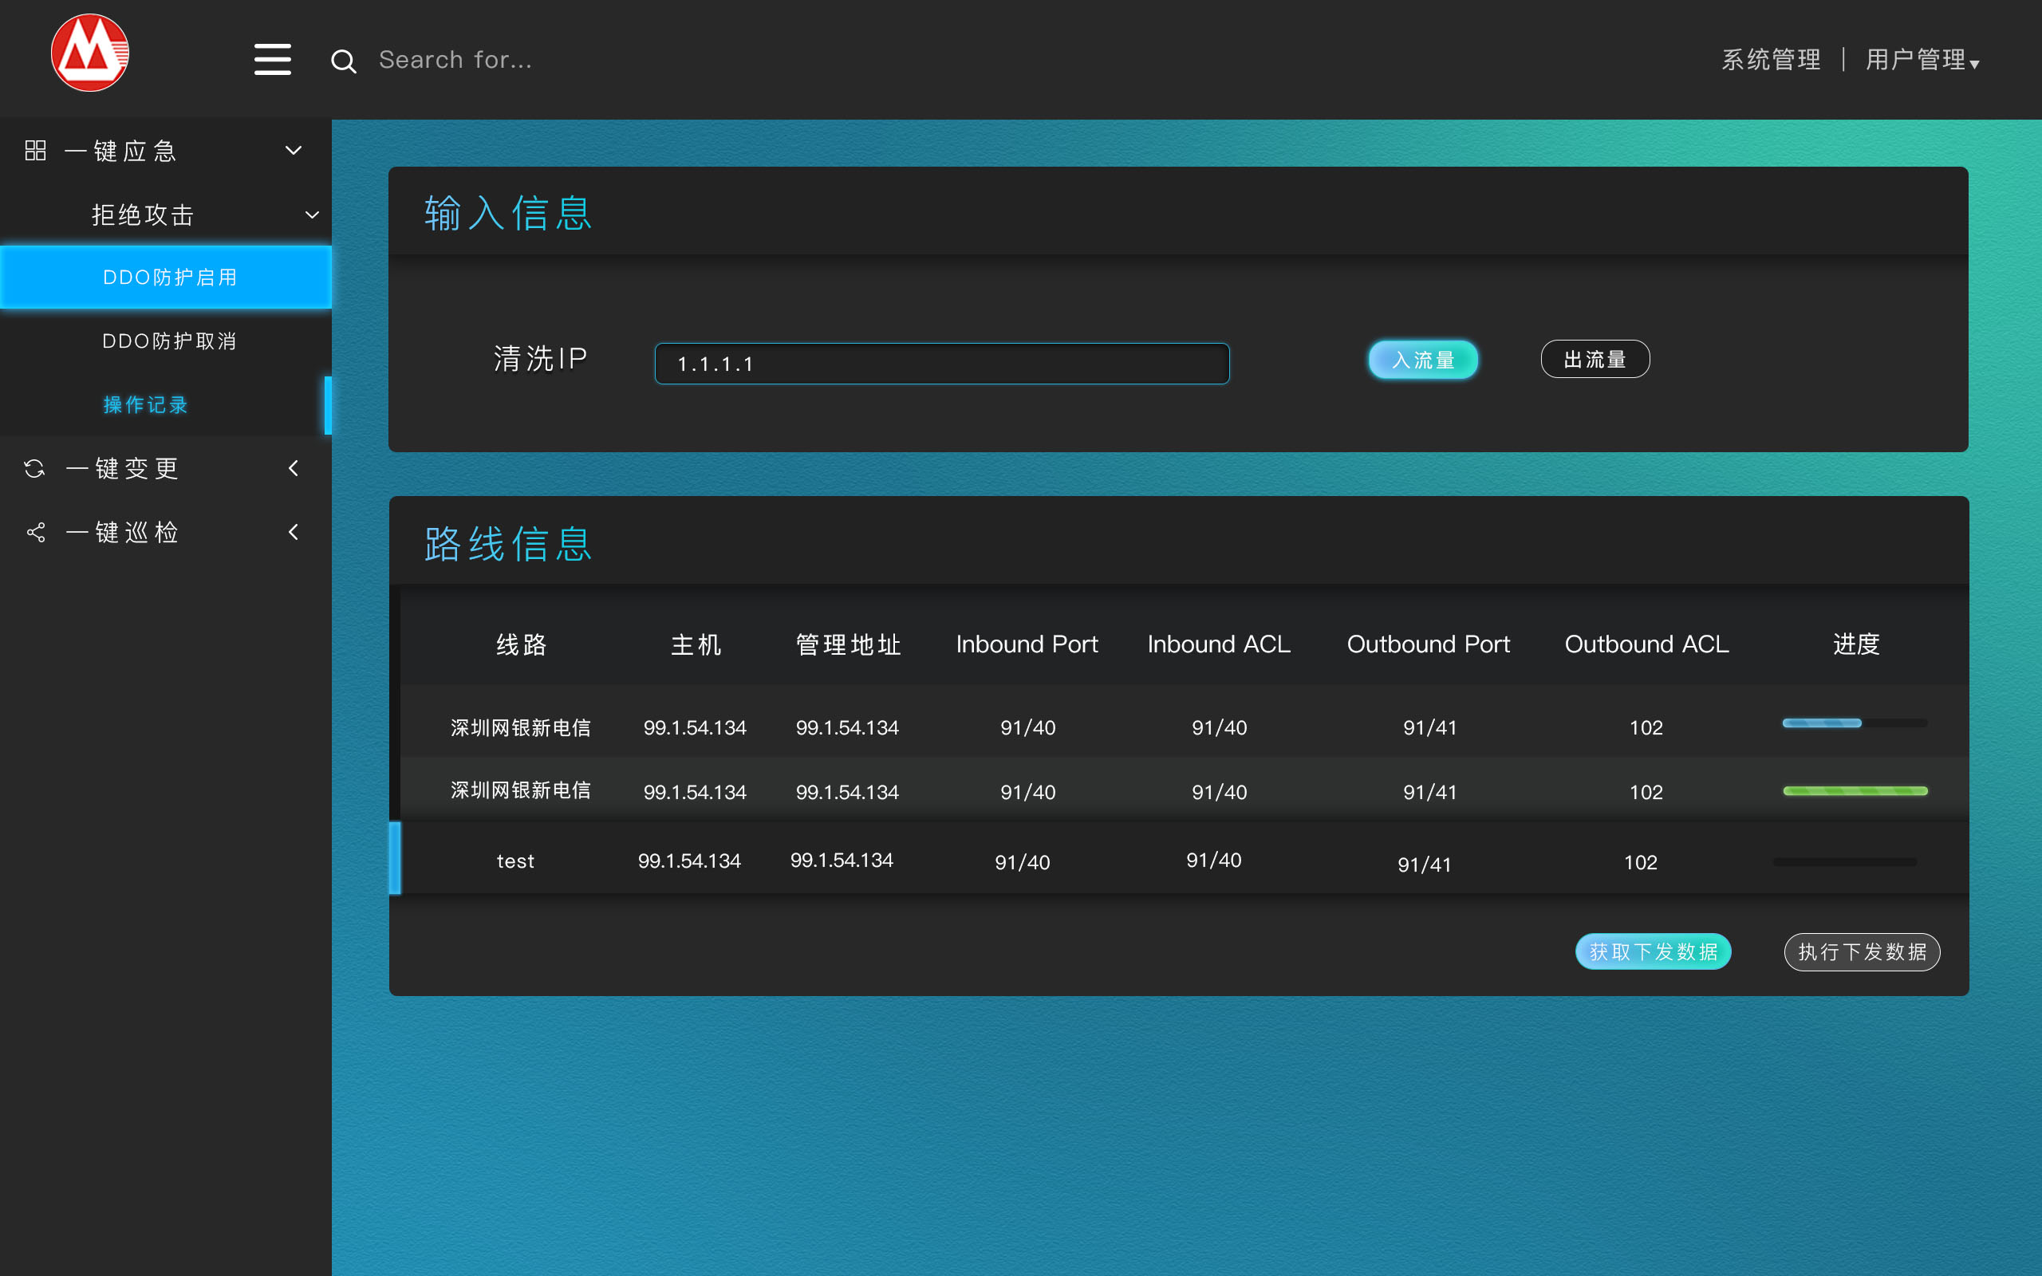This screenshot has height=1276, width=2042.
Task: Click the one-click patrol panel icon
Action: point(35,532)
